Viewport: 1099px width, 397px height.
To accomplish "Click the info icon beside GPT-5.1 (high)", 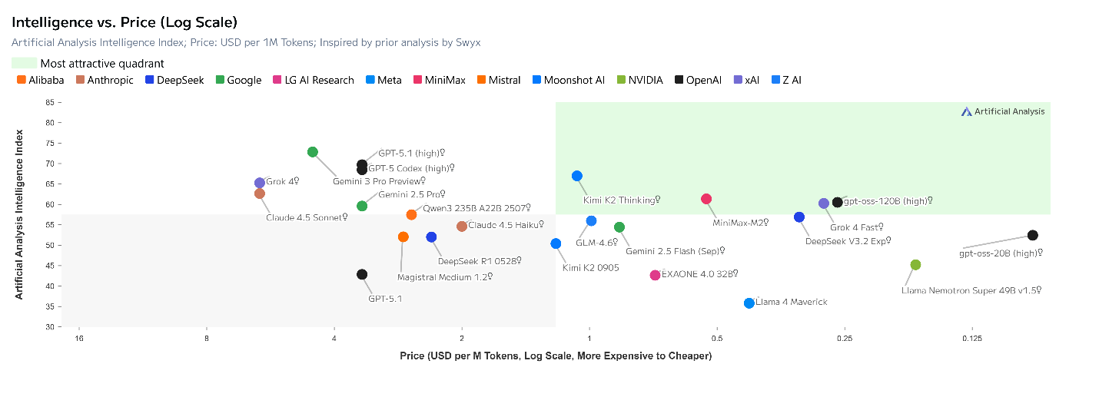I will tap(443, 153).
